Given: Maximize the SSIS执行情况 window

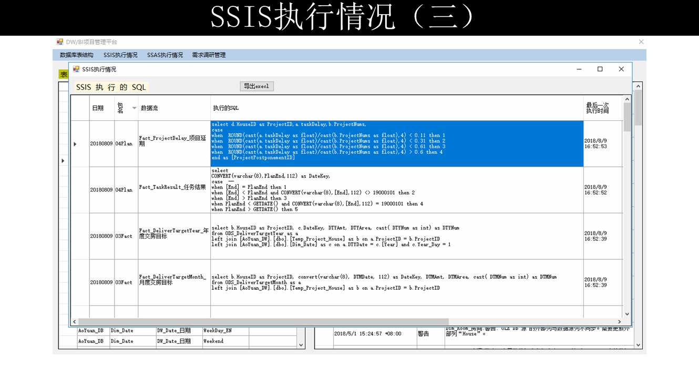Looking at the screenshot, I should click(x=600, y=69).
